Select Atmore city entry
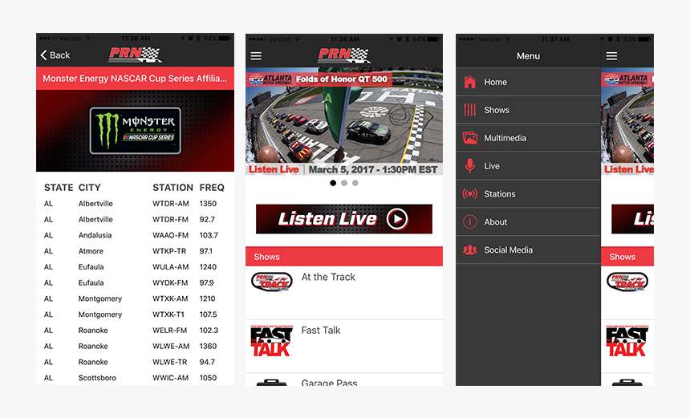The width and height of the screenshot is (690, 418). coord(91,251)
